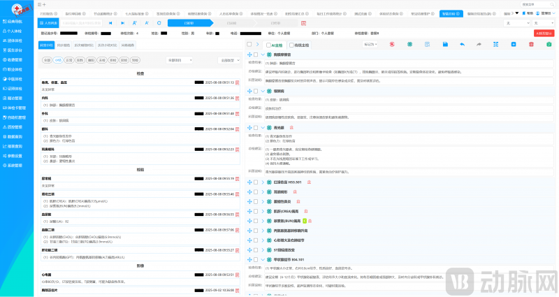Tick the checkbox beside 青光眼 entry
This screenshot has height=297, width=559.
pos(256,127)
